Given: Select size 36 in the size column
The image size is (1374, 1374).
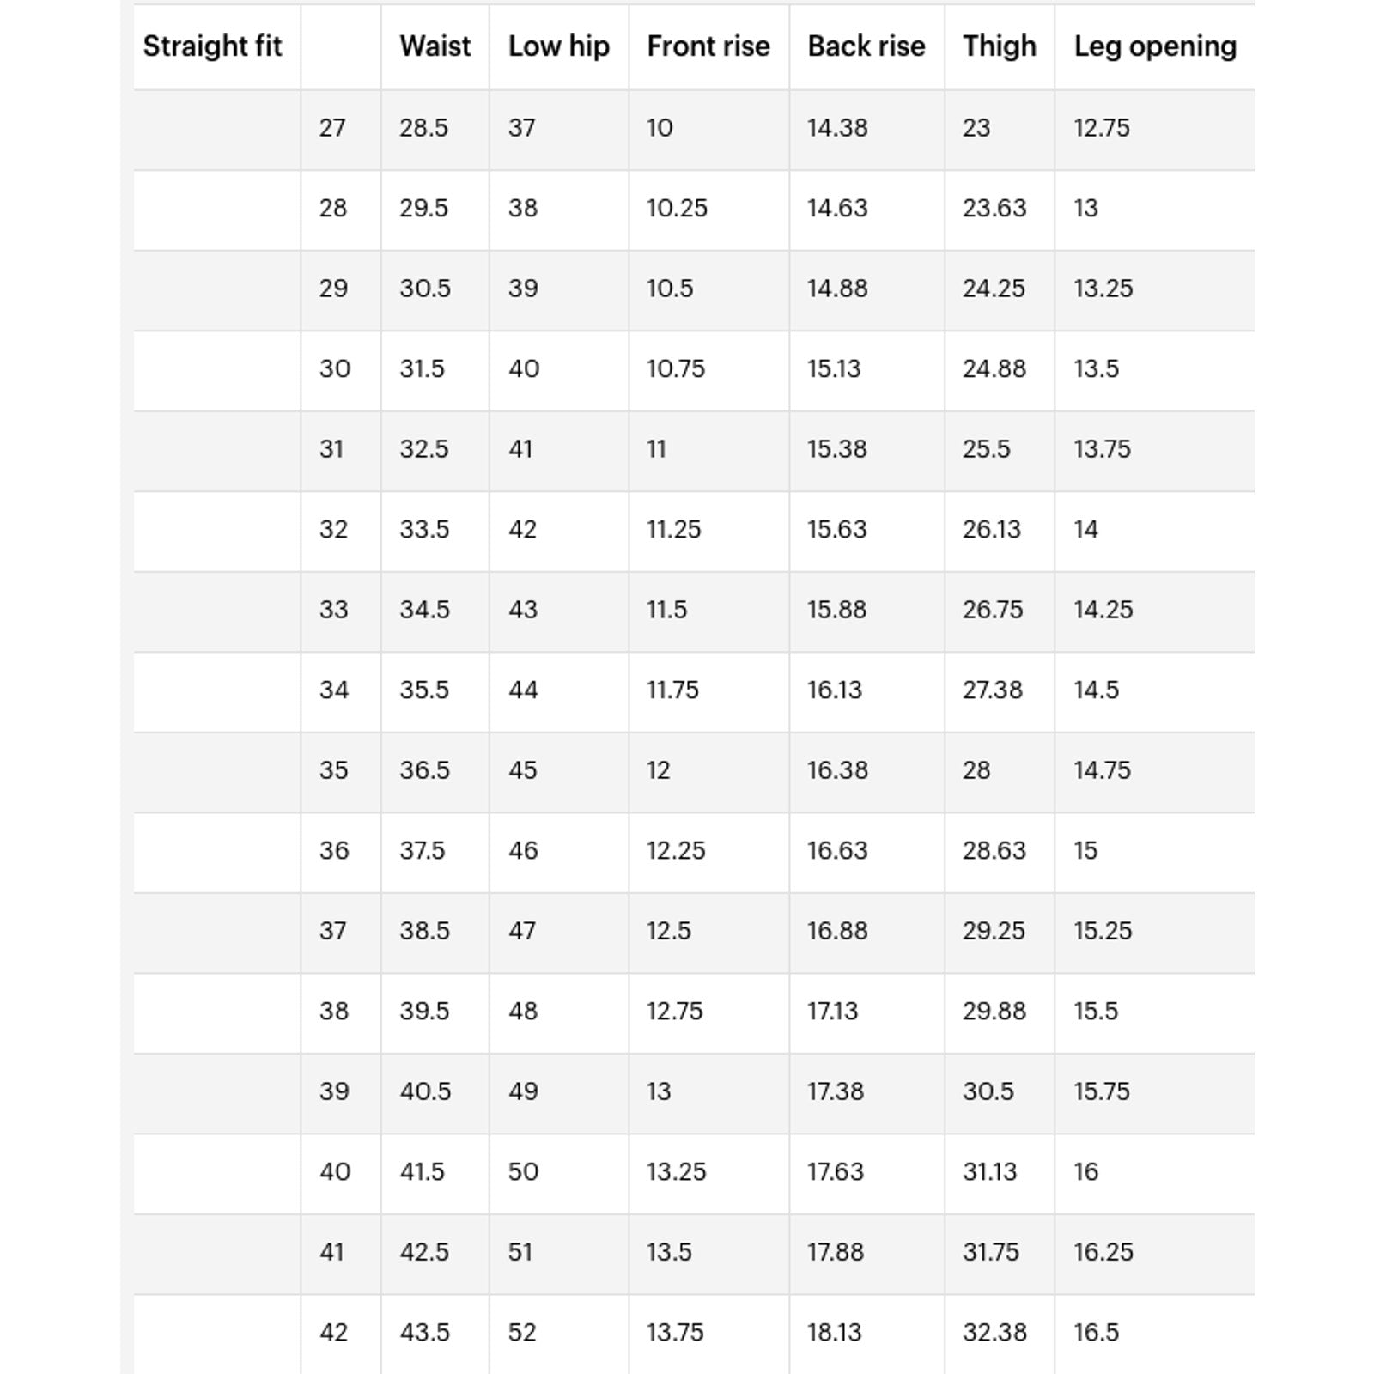Looking at the screenshot, I should tap(333, 851).
